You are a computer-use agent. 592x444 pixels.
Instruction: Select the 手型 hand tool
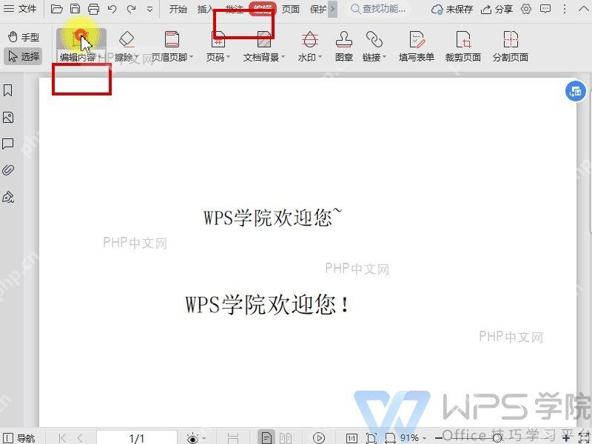tap(24, 37)
